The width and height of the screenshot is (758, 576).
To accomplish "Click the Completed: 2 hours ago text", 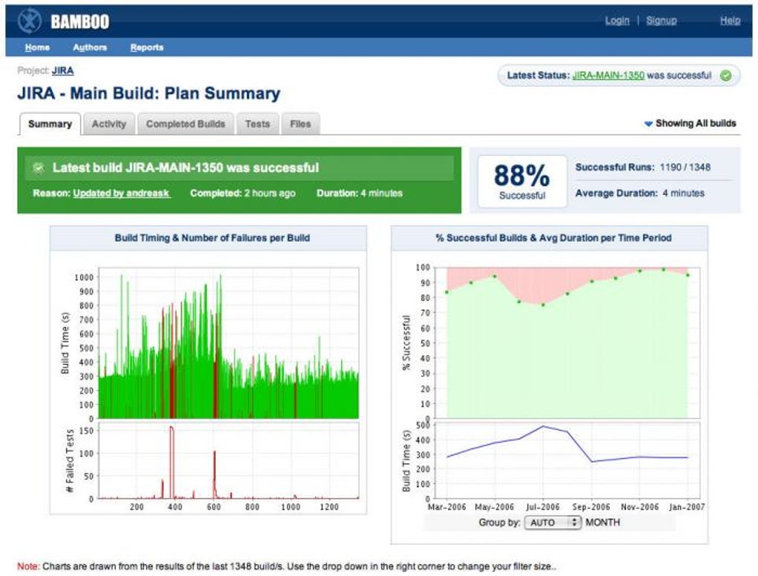I will tap(243, 193).
